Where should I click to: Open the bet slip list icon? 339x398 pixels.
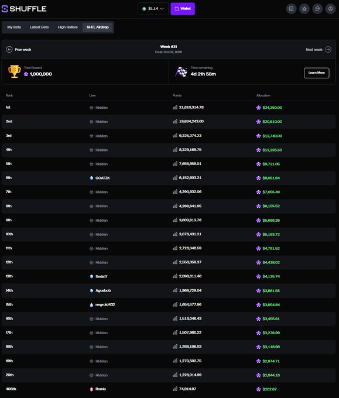point(291,9)
